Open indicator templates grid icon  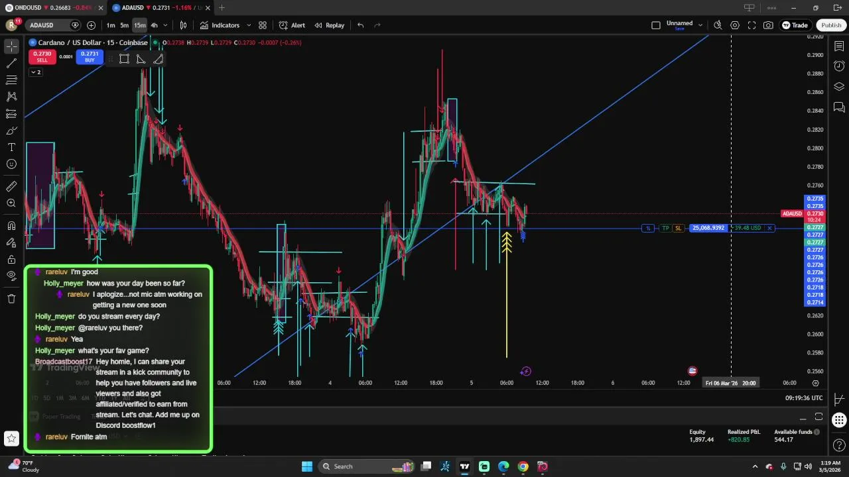(x=263, y=25)
